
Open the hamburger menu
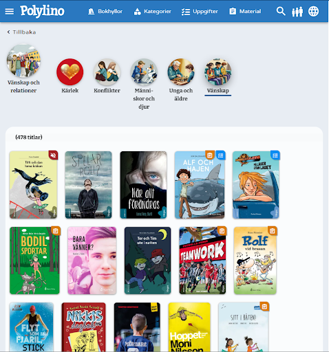(x=10, y=11)
